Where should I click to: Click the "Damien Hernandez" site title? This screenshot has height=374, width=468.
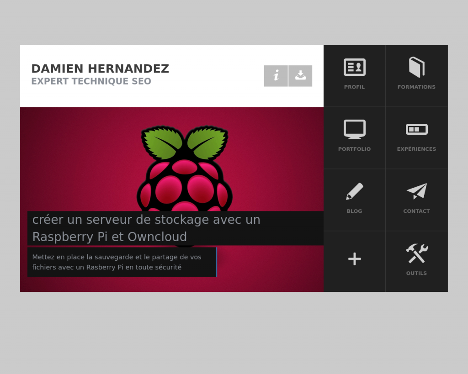click(x=100, y=69)
